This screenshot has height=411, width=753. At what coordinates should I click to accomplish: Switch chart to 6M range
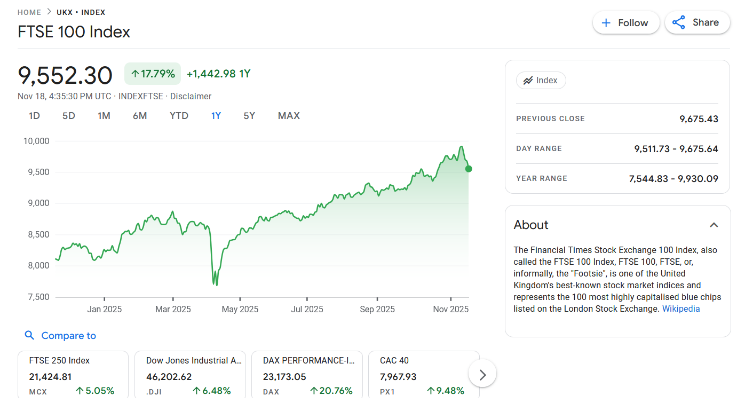(x=140, y=116)
